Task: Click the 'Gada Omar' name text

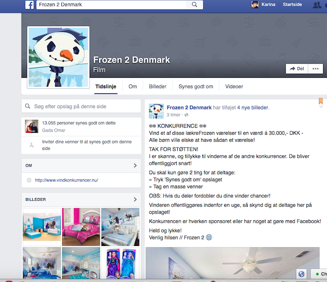Action: [54, 130]
